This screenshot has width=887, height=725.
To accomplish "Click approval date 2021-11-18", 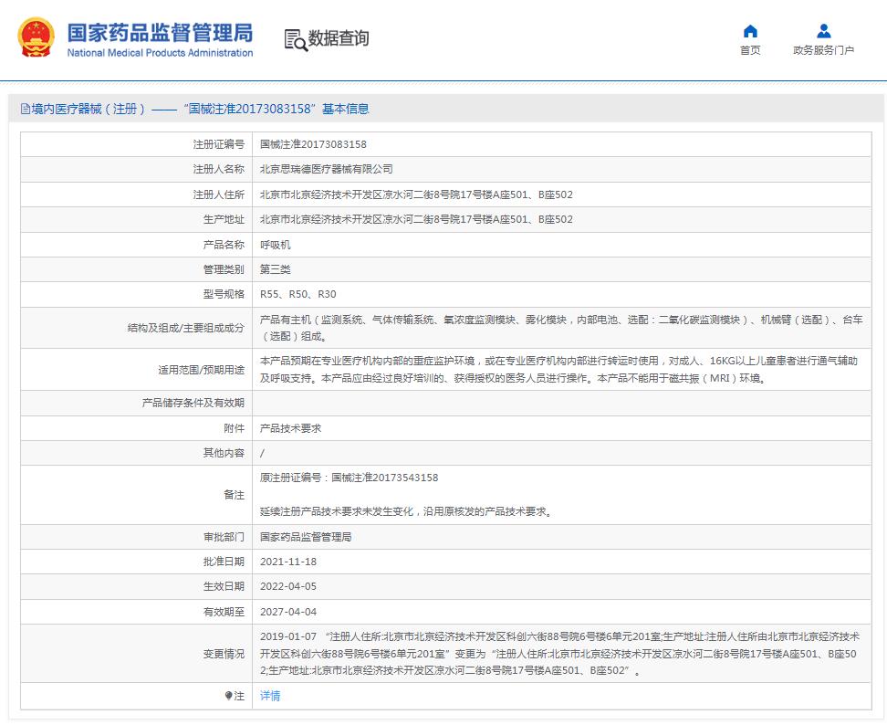I will 288,562.
